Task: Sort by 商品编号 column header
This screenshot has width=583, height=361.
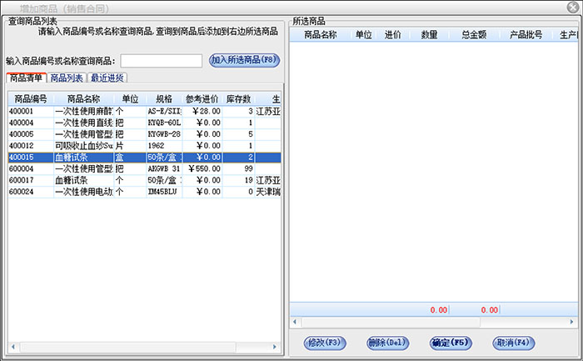Action: [30, 98]
